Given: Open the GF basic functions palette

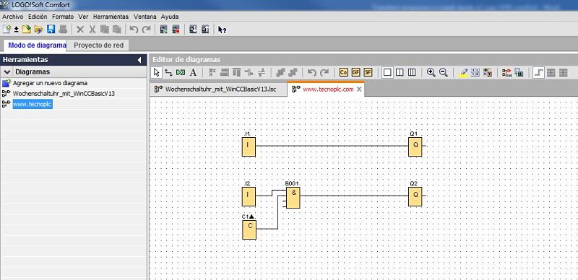Looking at the screenshot, I should [355, 73].
